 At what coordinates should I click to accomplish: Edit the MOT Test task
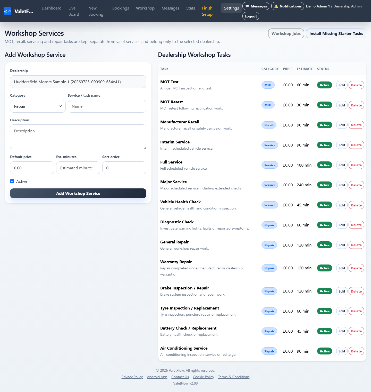pos(342,85)
